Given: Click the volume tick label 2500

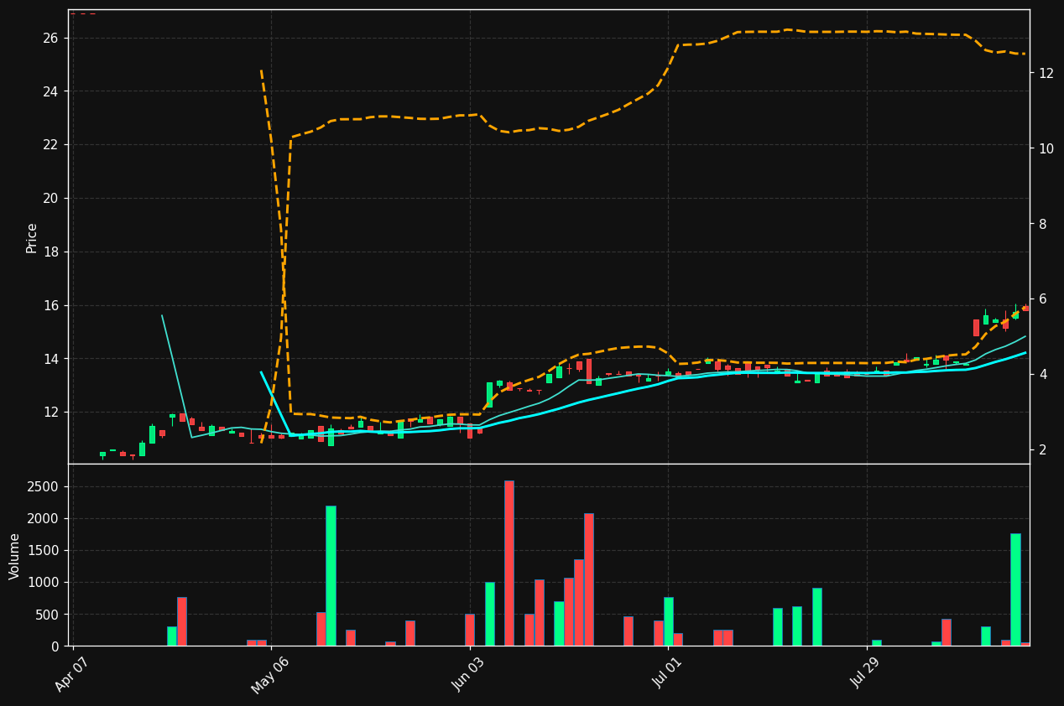Looking at the screenshot, I should pos(43,487).
